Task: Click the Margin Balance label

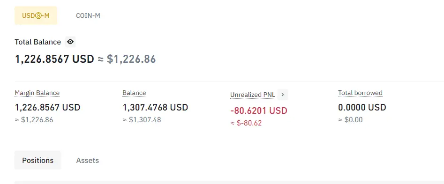Action: pos(37,93)
